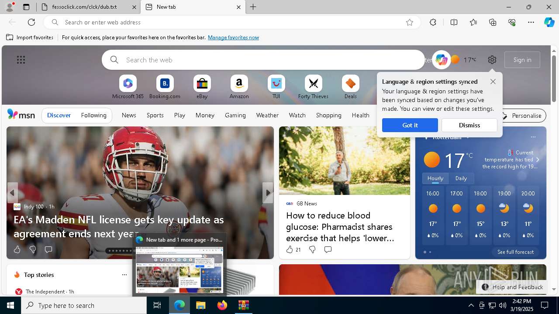
Task: Open File Explorer from taskbar
Action: click(200, 305)
